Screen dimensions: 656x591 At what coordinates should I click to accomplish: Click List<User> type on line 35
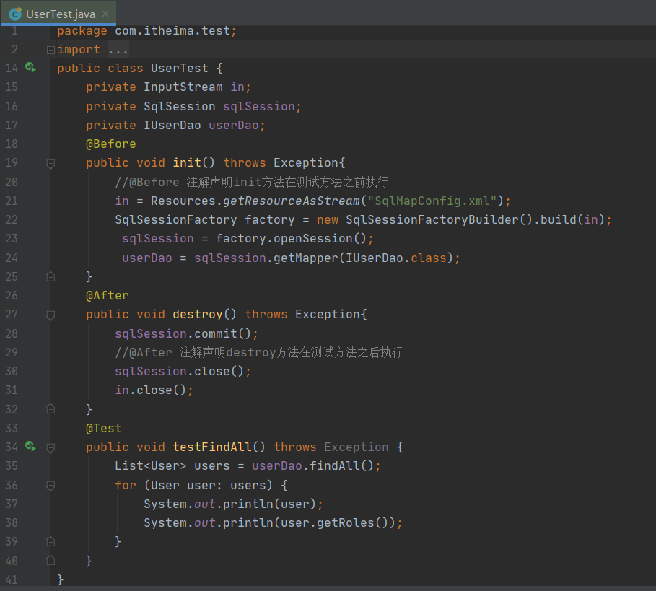(151, 465)
